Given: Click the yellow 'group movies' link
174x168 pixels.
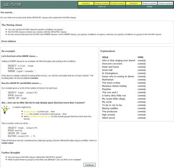Looking at the screenshot, I should [x=30, y=112].
